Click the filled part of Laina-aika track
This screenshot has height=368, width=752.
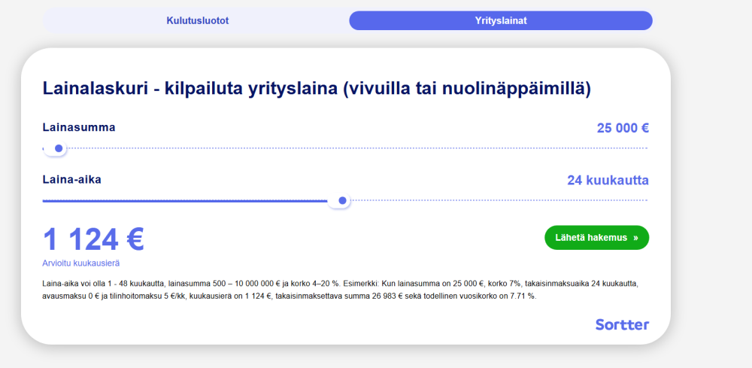pos(188,201)
